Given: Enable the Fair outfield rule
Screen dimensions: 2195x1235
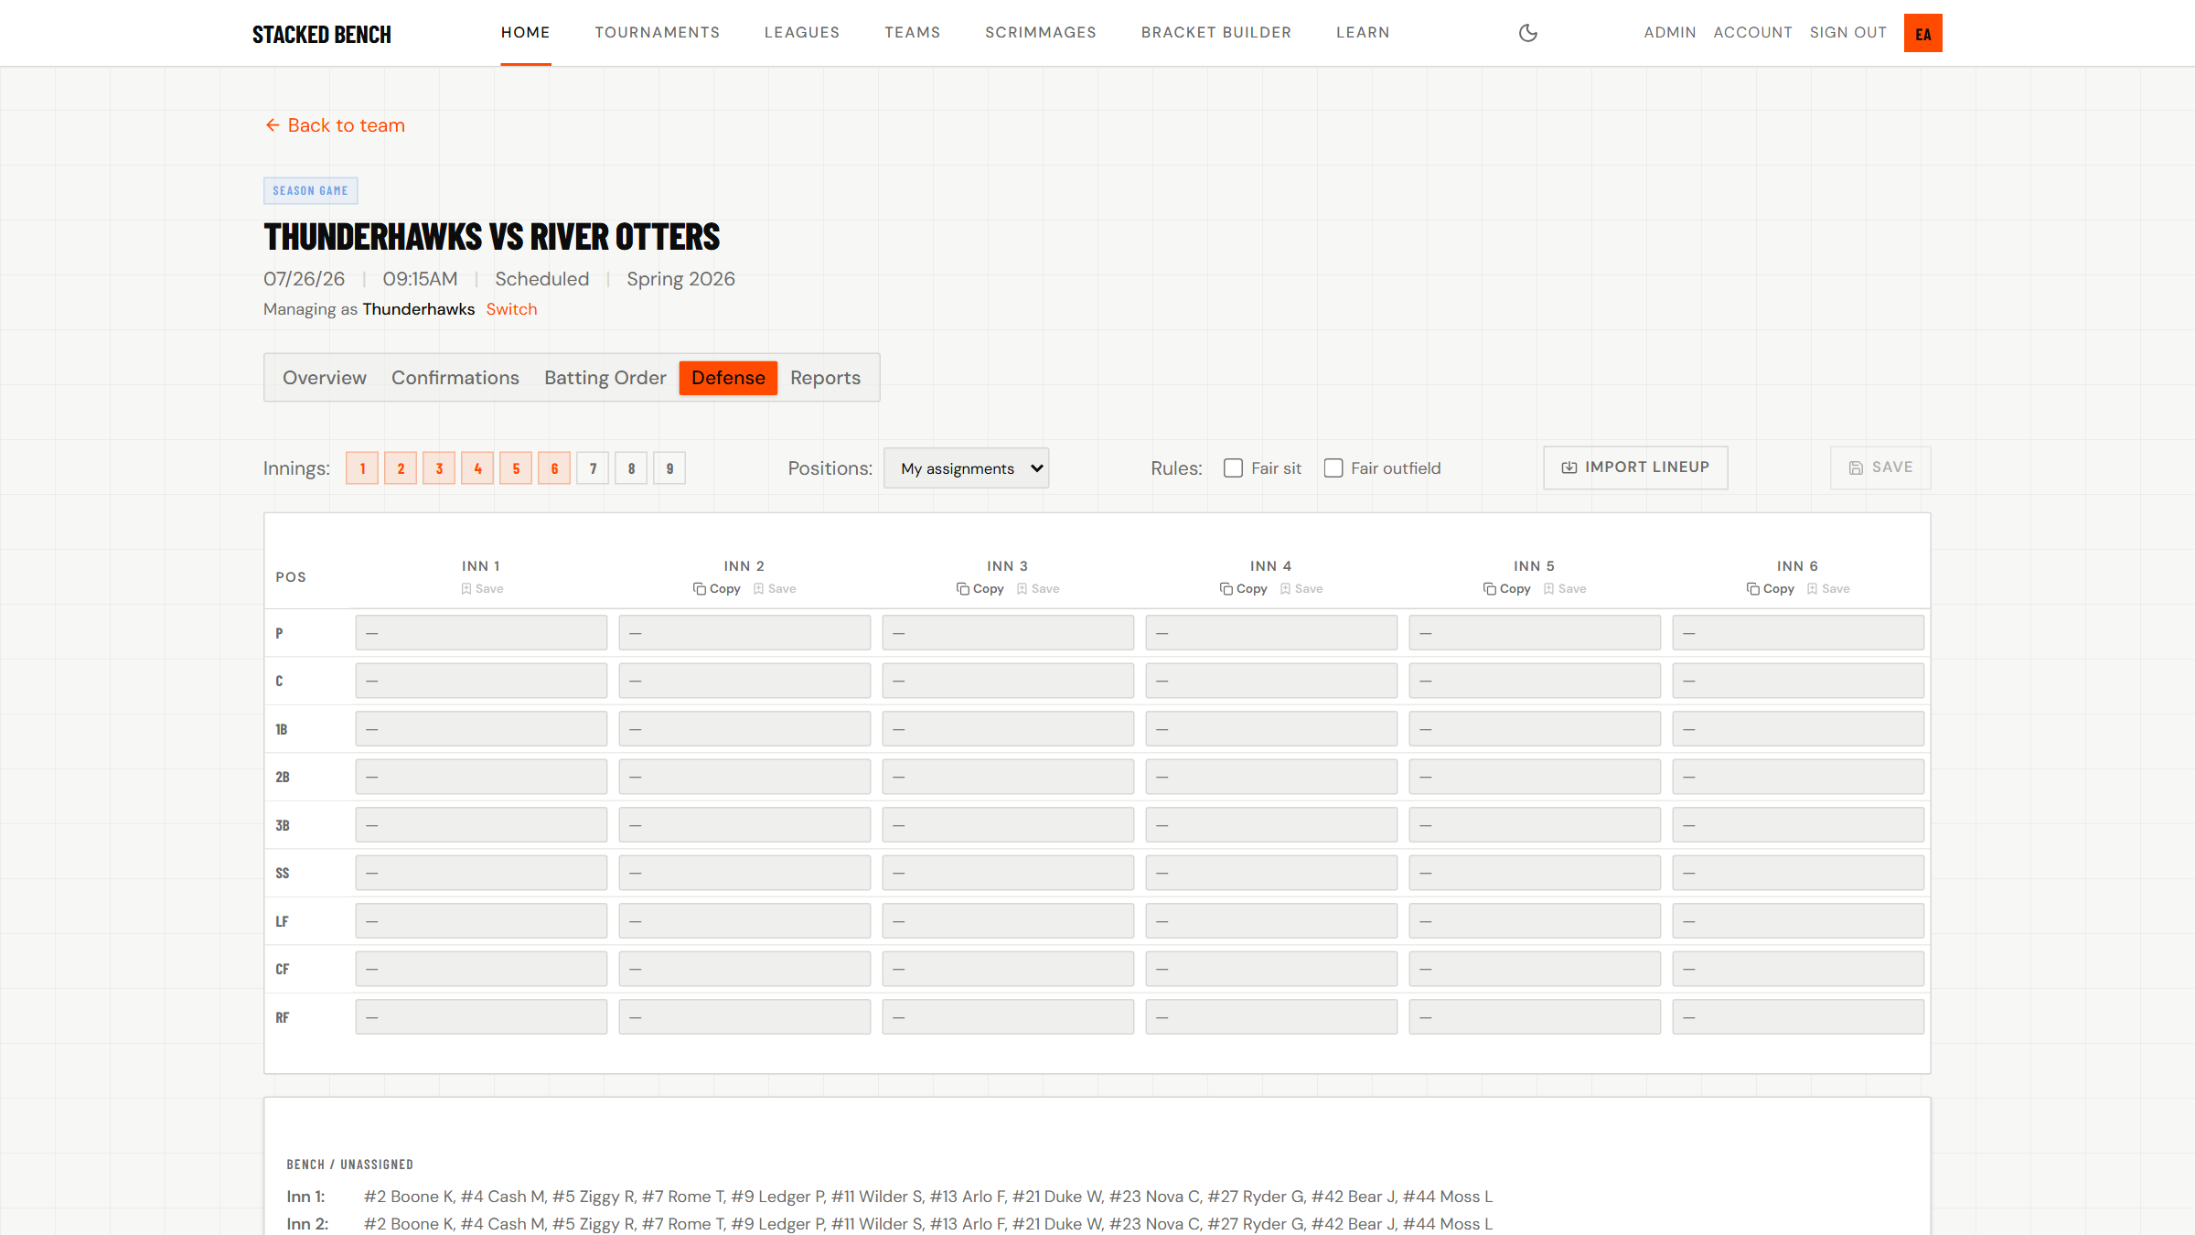Looking at the screenshot, I should tap(1333, 468).
